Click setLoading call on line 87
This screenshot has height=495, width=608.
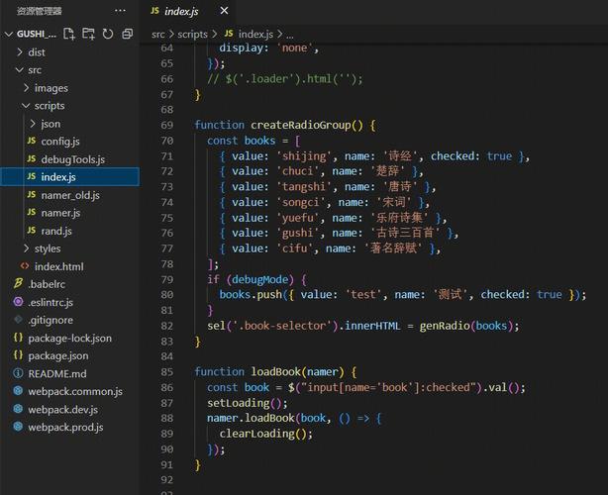point(239,403)
